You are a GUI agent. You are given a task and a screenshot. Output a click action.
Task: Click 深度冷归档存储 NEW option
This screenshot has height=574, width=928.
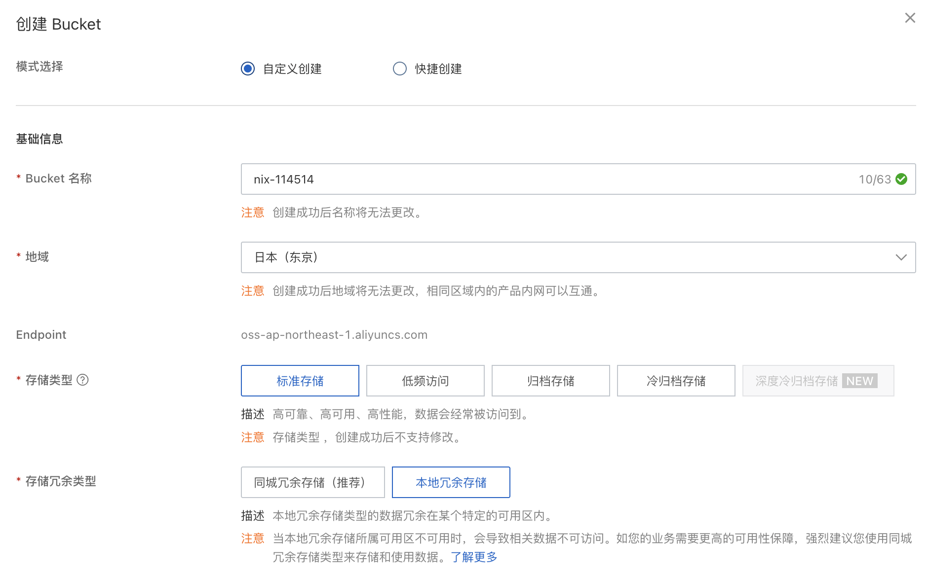click(818, 381)
